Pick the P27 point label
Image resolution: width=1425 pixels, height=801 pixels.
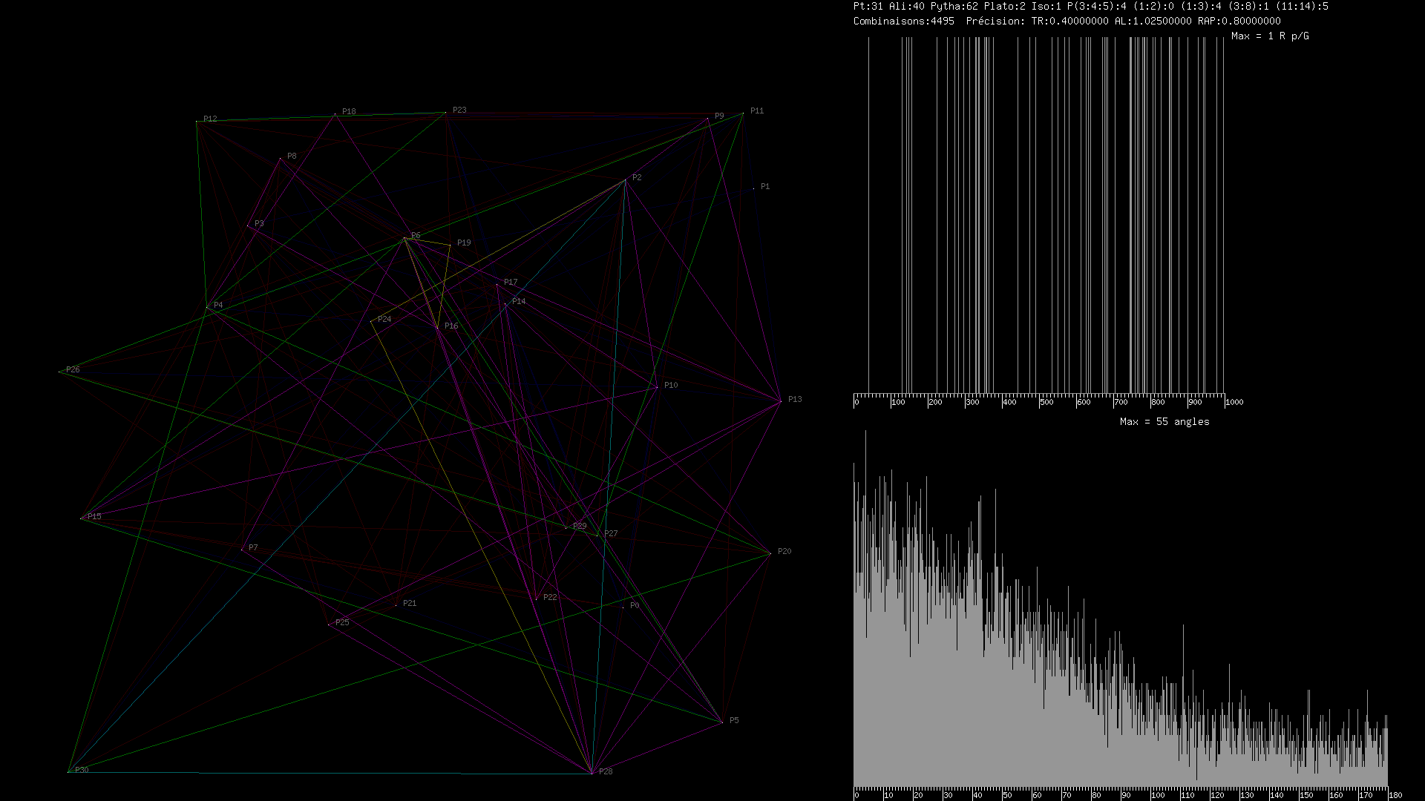[611, 533]
